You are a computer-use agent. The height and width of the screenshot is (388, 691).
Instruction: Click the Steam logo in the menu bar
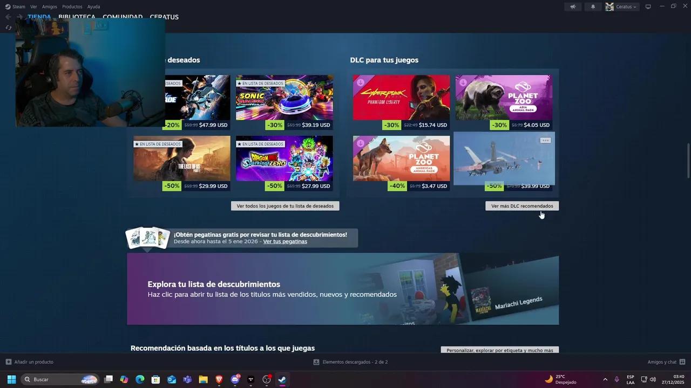click(x=8, y=6)
